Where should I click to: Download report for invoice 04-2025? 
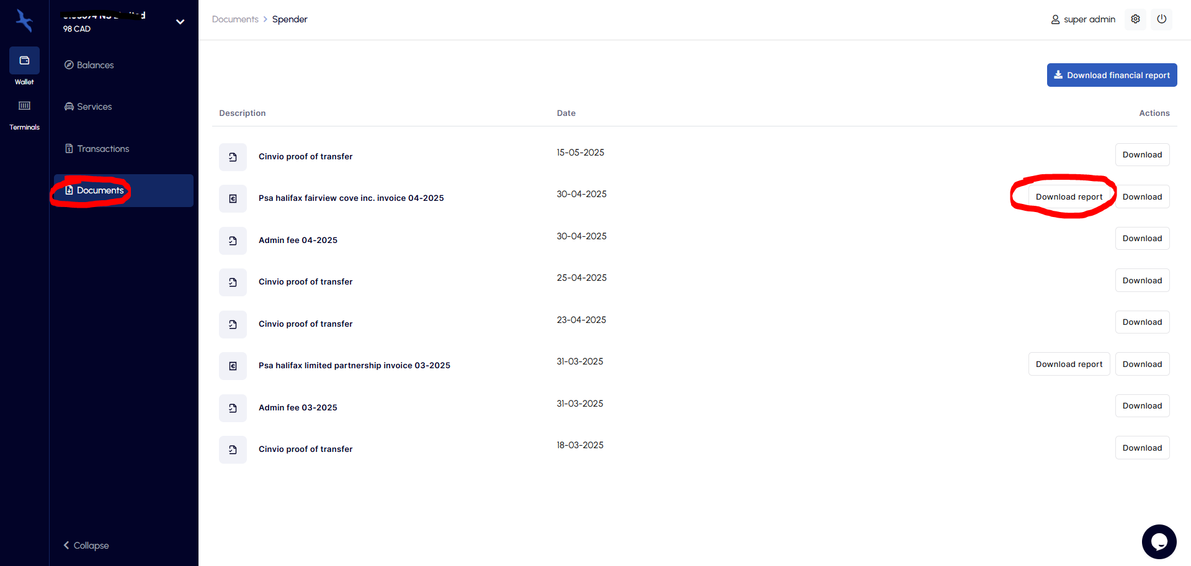(1069, 197)
